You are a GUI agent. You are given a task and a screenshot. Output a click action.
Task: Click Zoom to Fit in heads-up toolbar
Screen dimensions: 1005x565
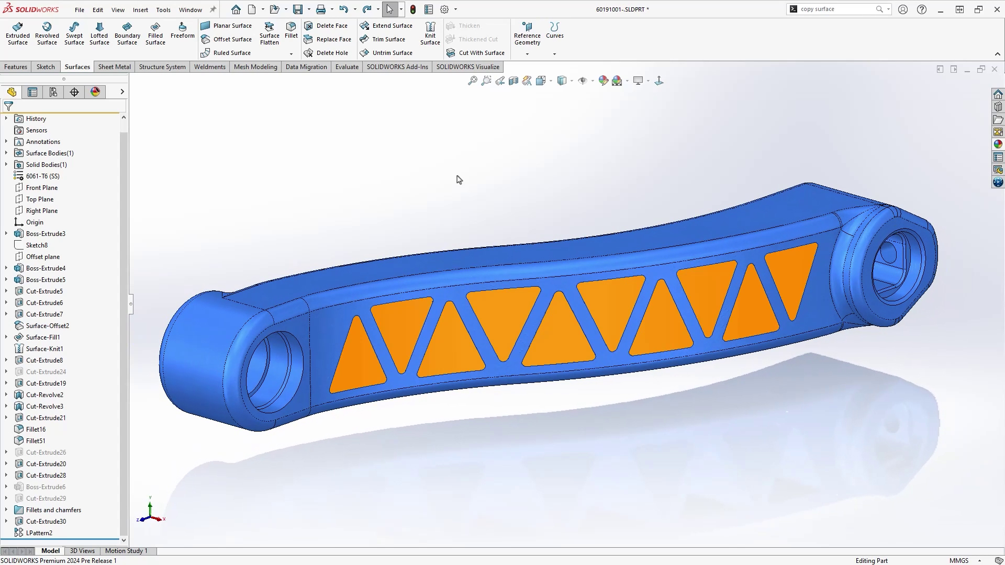[x=472, y=81]
